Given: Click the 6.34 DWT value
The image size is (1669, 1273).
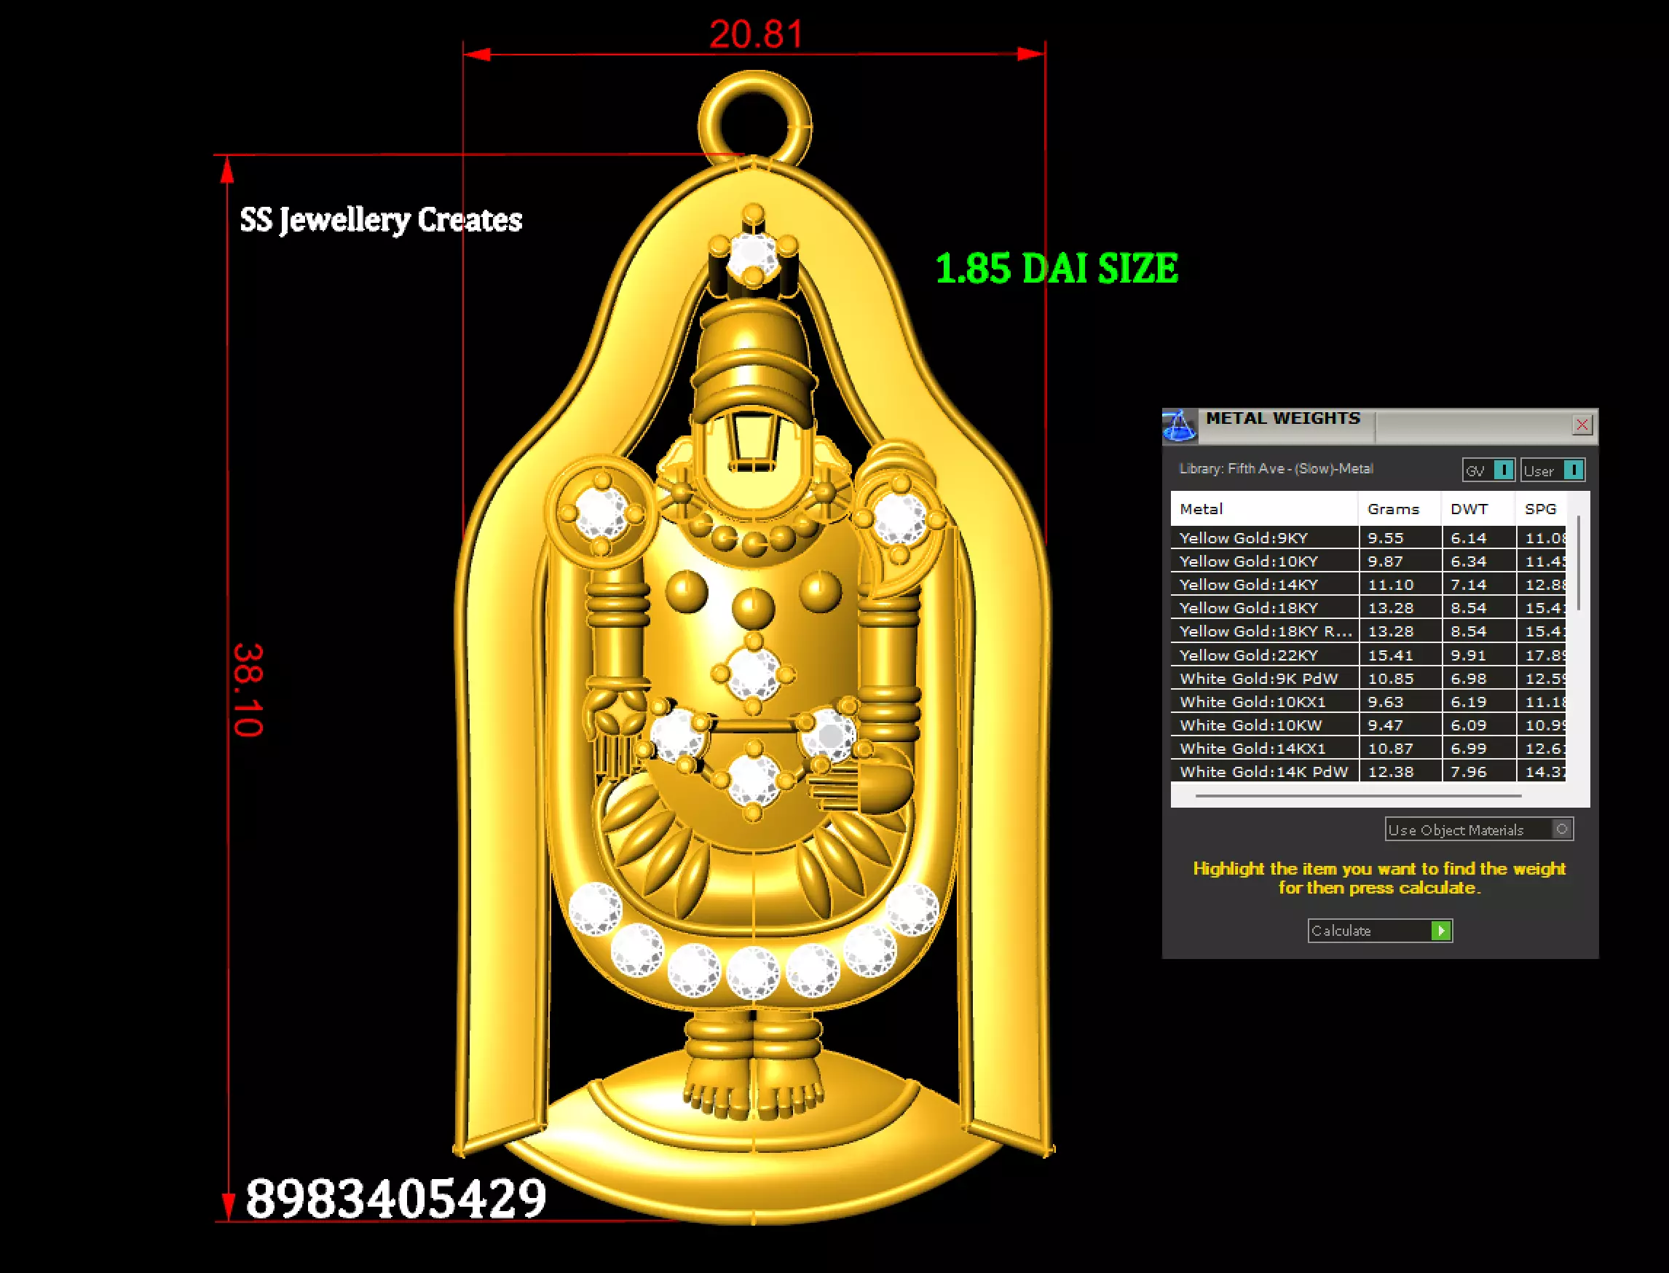Looking at the screenshot, I should (1468, 561).
